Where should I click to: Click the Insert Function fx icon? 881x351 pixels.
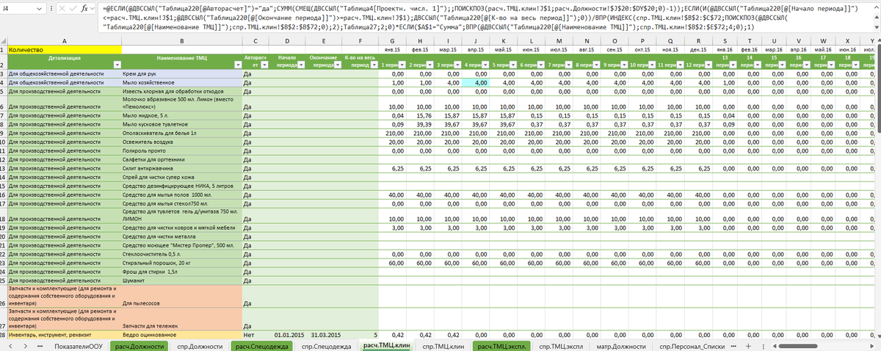click(84, 7)
